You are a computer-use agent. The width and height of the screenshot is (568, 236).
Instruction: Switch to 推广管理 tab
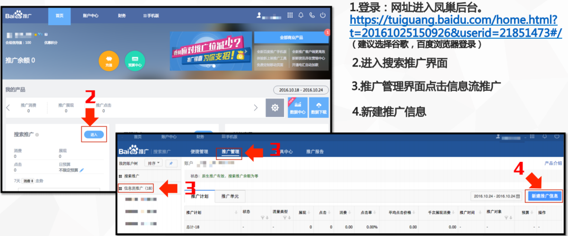point(231,152)
